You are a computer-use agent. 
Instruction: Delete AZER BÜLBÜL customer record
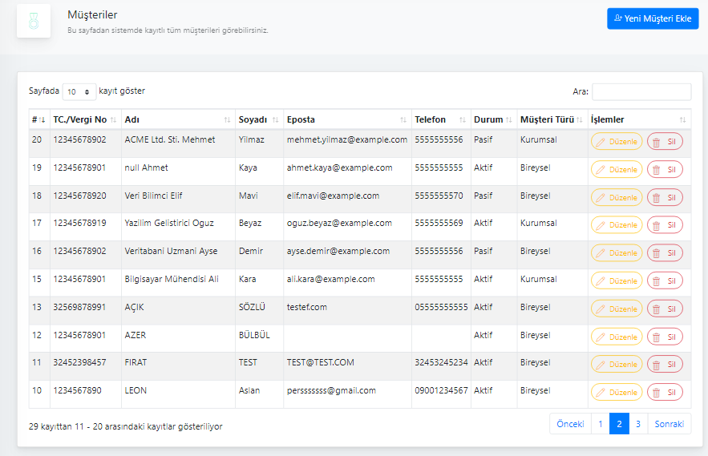click(x=665, y=337)
